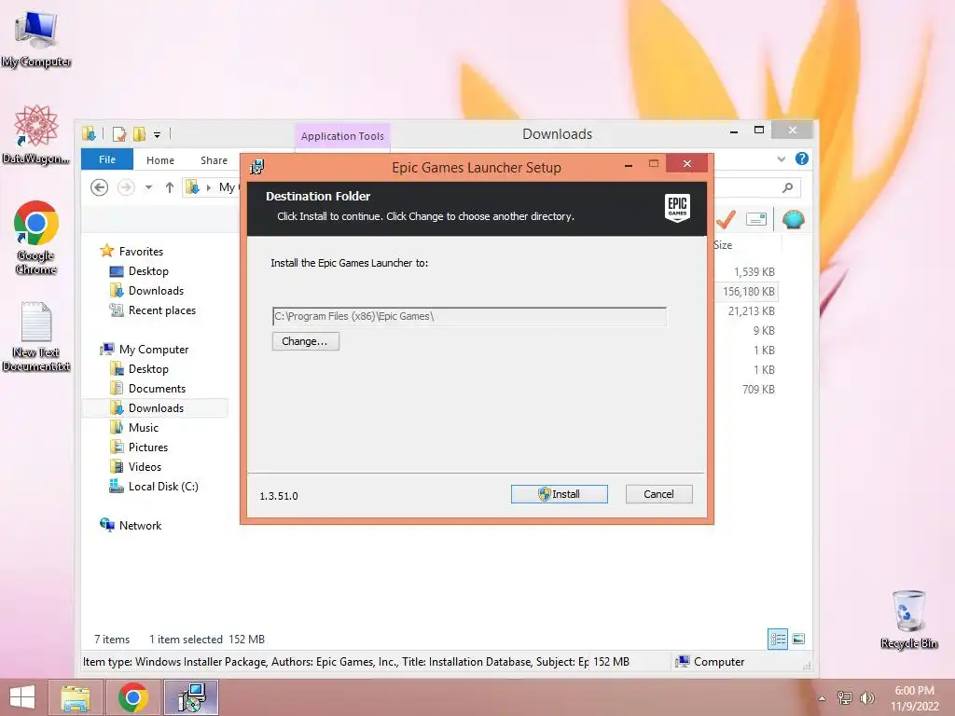Viewport: 955px width, 716px height.
Task: Open Explorer help question mark
Action: (x=801, y=158)
